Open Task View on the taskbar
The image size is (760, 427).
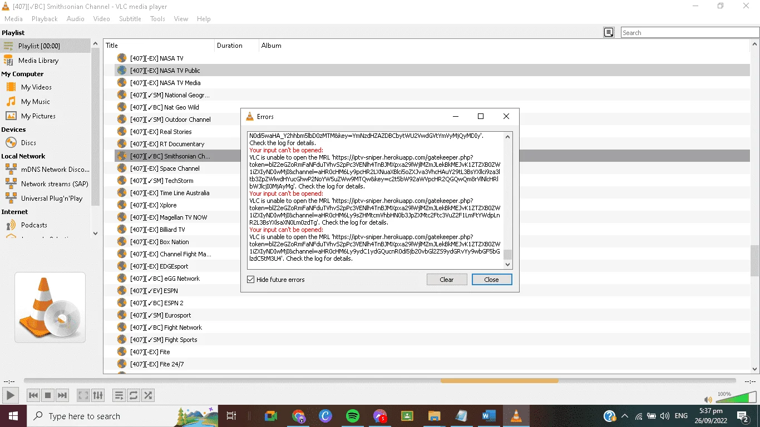pyautogui.click(x=231, y=416)
